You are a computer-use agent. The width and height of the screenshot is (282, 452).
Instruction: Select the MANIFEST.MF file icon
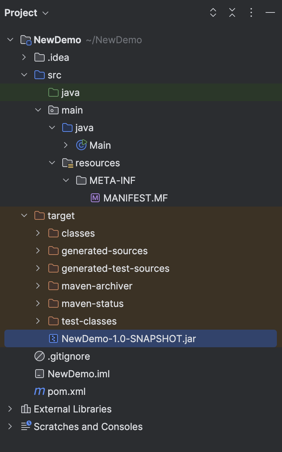(x=95, y=198)
